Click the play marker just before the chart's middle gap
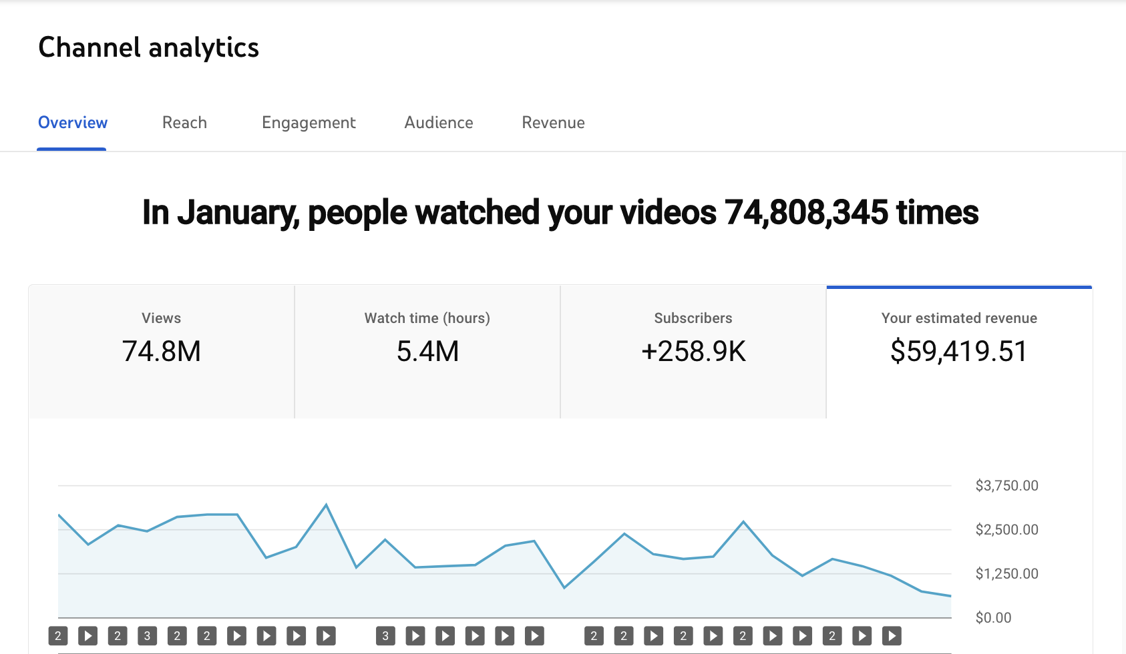 click(326, 636)
